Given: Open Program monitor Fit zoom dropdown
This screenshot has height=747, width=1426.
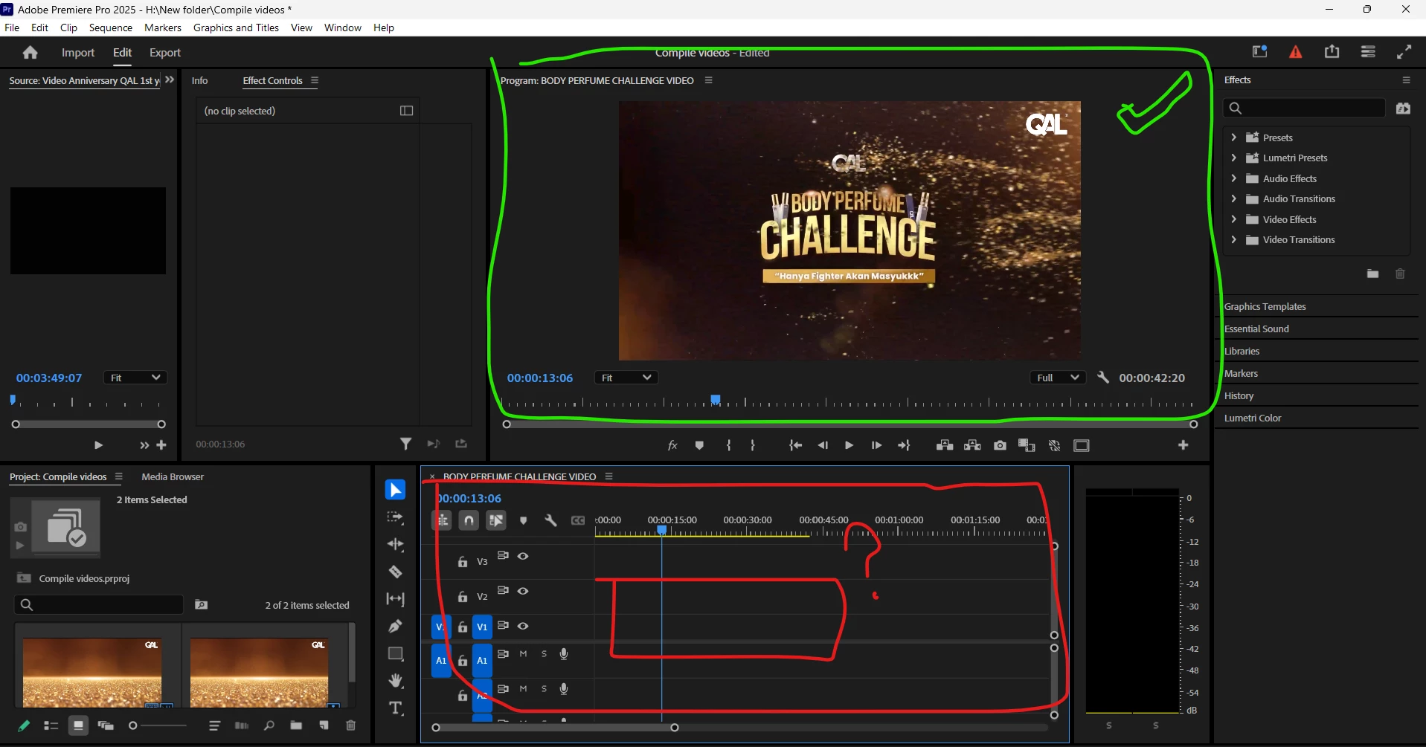Looking at the screenshot, I should (x=626, y=378).
